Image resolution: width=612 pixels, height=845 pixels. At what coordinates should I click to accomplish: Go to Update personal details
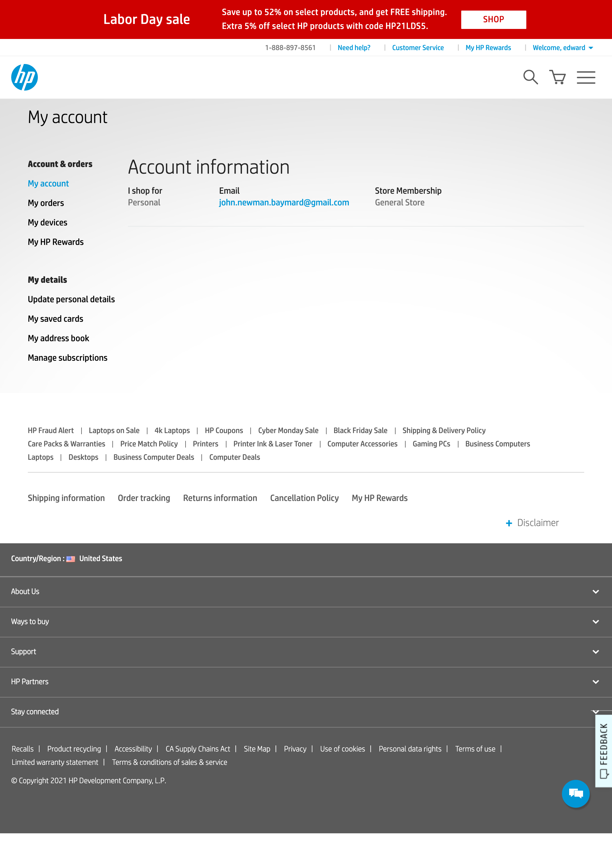71,299
